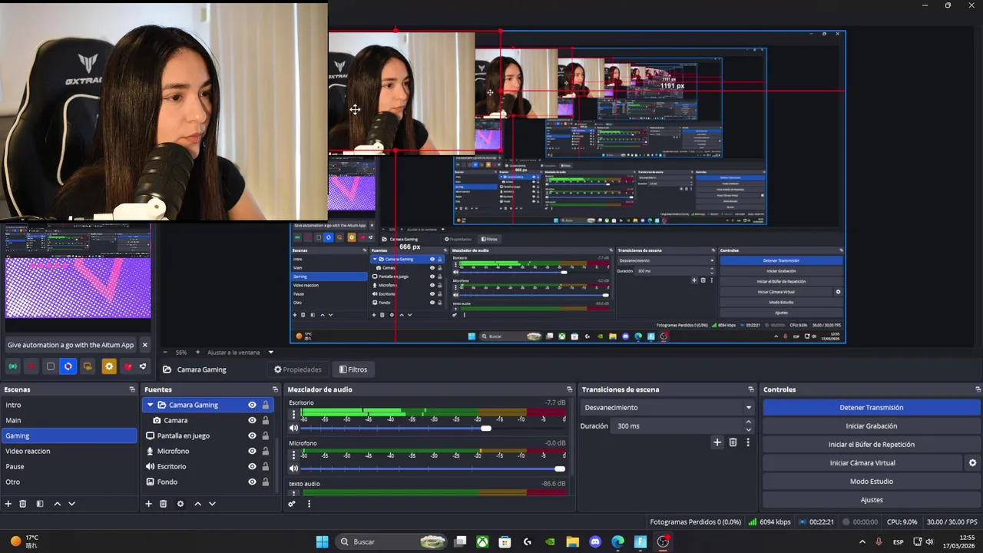Delete selected scene with trash icon
983x553 pixels.
click(23, 504)
